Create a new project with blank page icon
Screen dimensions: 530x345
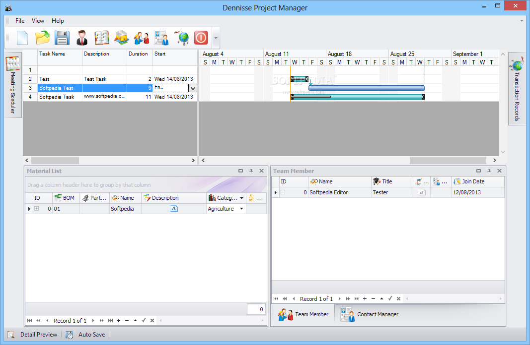22,38
